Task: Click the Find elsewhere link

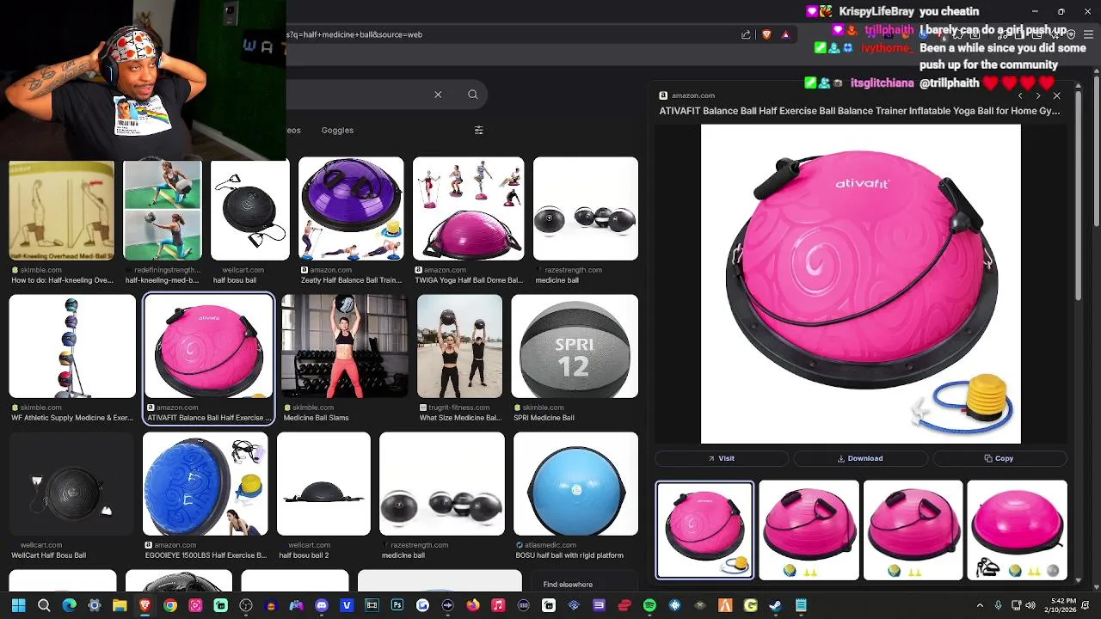Action: 568,585
